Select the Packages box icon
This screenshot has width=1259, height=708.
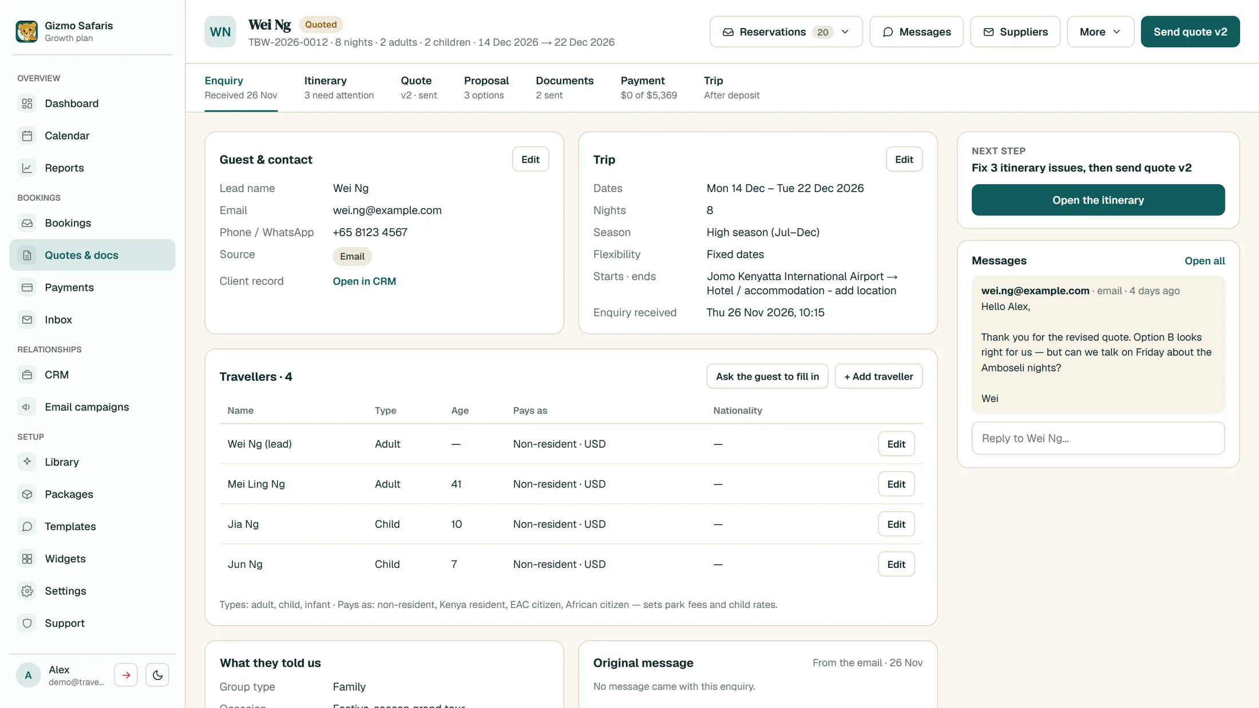27,494
